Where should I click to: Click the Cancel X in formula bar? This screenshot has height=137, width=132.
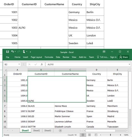tap(29, 64)
